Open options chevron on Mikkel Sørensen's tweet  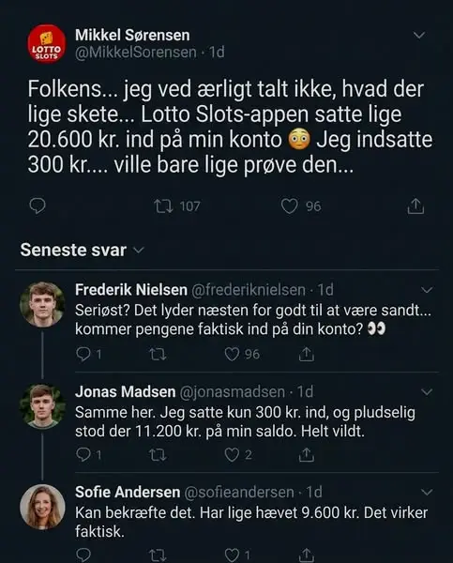point(419,36)
